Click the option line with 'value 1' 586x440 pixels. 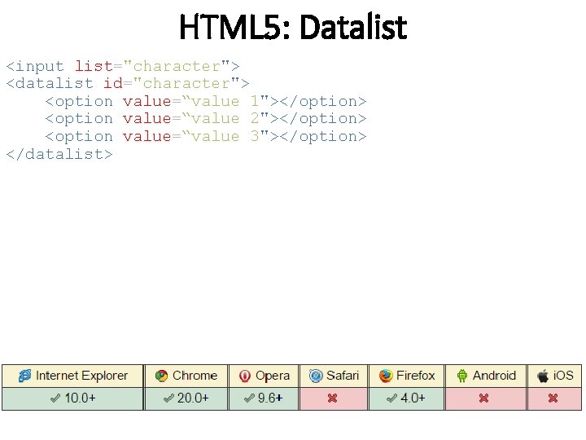[x=206, y=101]
